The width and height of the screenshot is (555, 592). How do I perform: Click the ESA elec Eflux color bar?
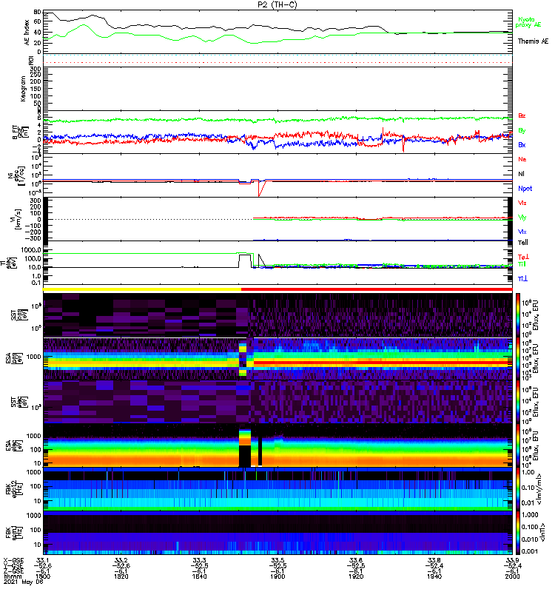518,445
